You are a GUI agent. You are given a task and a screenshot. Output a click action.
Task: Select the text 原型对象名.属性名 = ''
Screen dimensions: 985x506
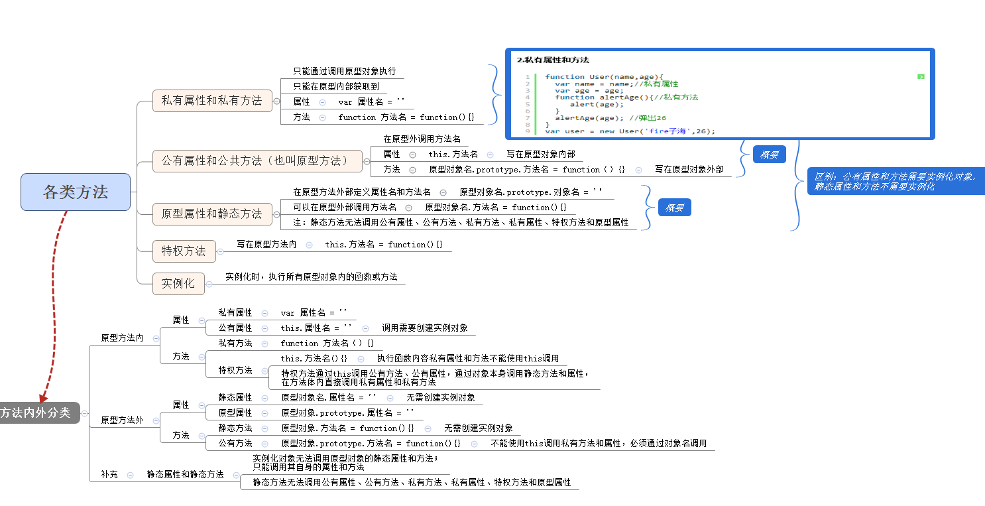[x=329, y=398]
